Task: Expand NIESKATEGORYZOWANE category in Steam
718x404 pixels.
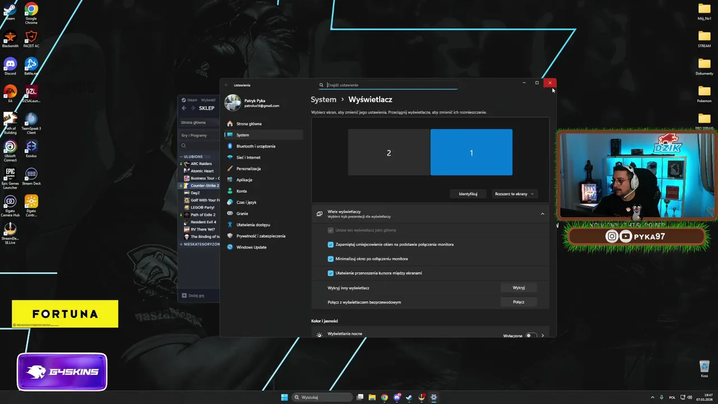Action: tap(181, 244)
